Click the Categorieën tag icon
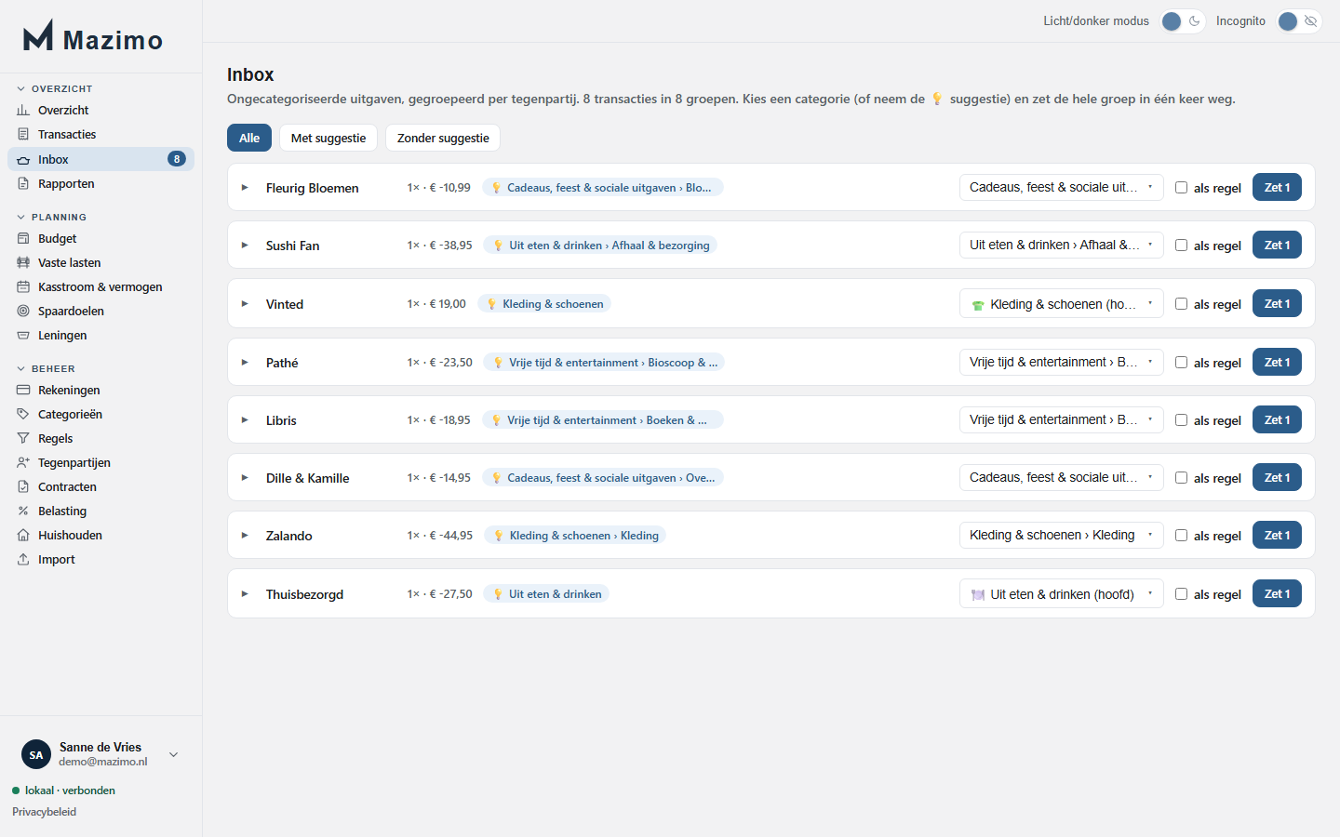The height and width of the screenshot is (837, 1340). point(23,414)
